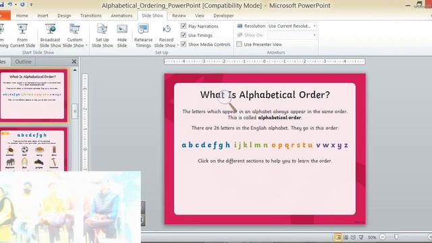
Task: Click scrollbar thumb in slides pane
Action: pyautogui.click(x=75, y=111)
